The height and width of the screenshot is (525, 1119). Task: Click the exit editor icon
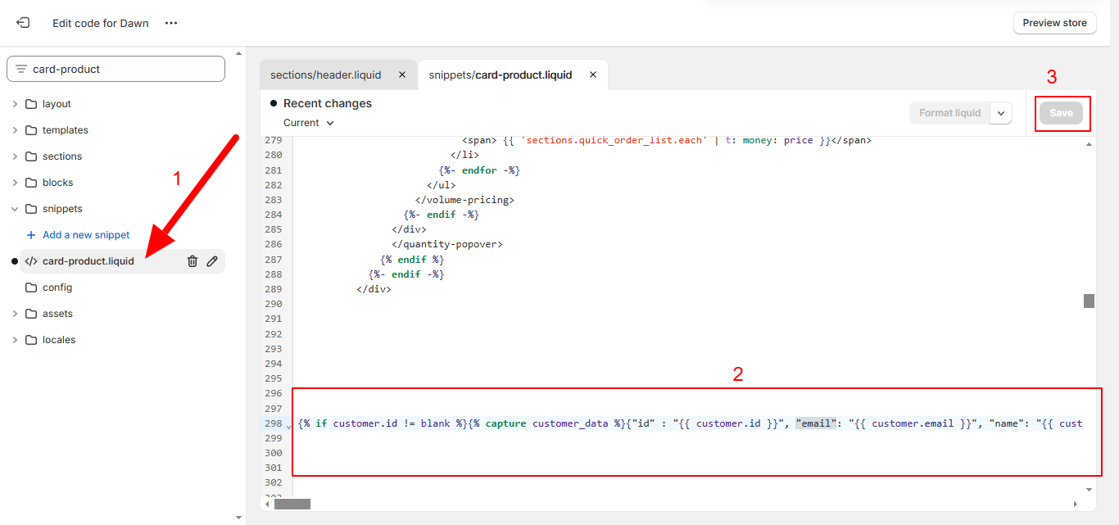(23, 23)
